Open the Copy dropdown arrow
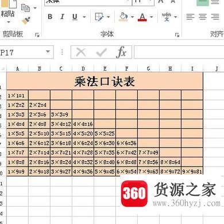 tap(35, 8)
